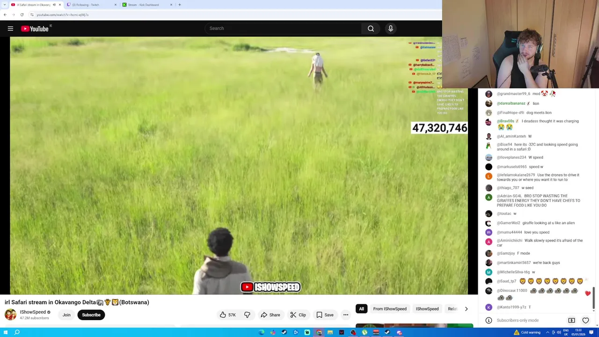Click @Konto1999-y7z avatar in chat
Viewport: 599px width, 337px height.
489,307
